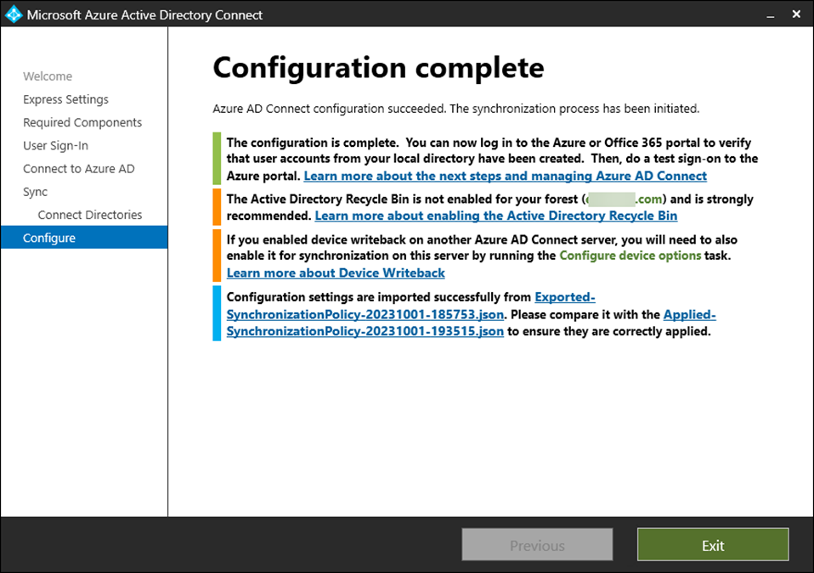Click the highlighted Configure step
This screenshot has height=573, width=814.
click(48, 238)
